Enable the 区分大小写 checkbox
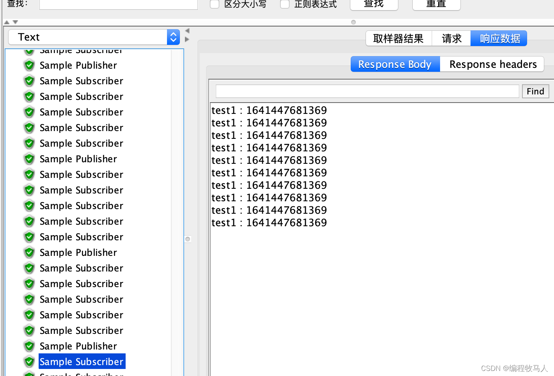554x376 pixels. point(215,4)
